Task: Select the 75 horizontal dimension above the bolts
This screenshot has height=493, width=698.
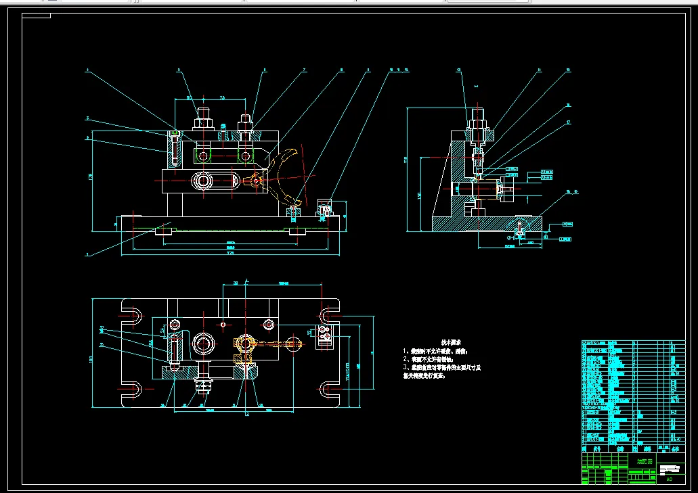Action: (x=223, y=97)
